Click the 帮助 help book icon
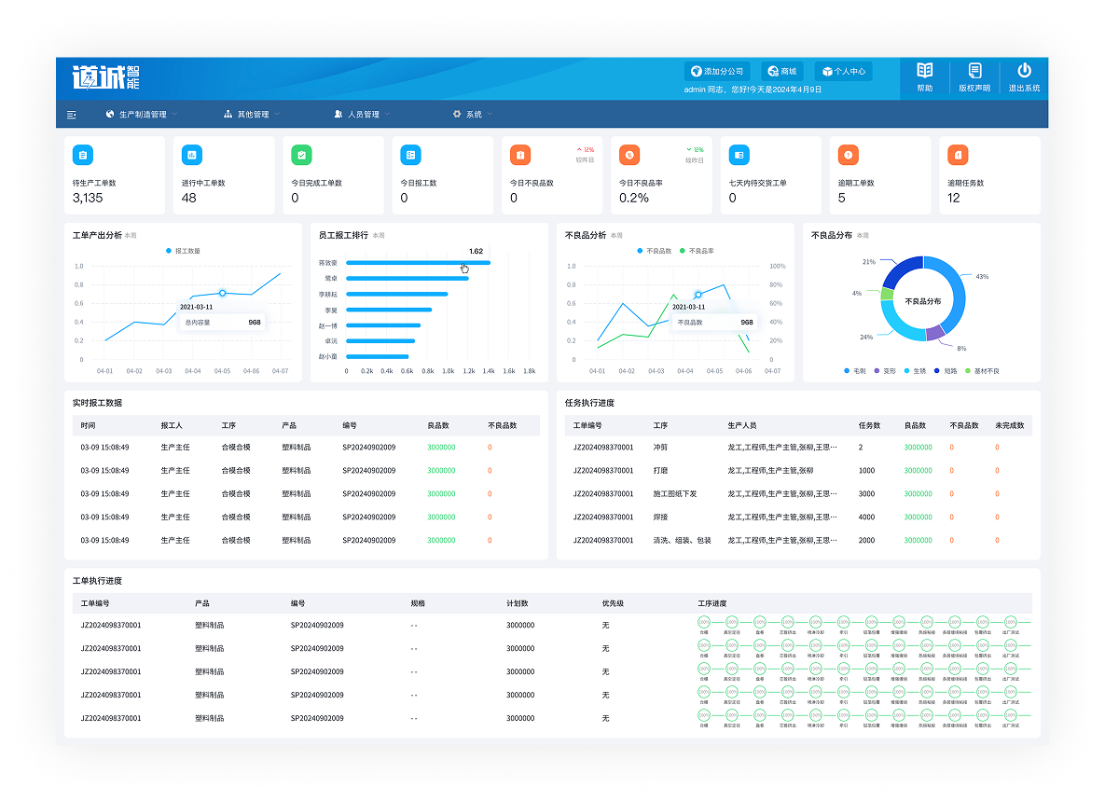The width and height of the screenshot is (1105, 801). coord(924,71)
